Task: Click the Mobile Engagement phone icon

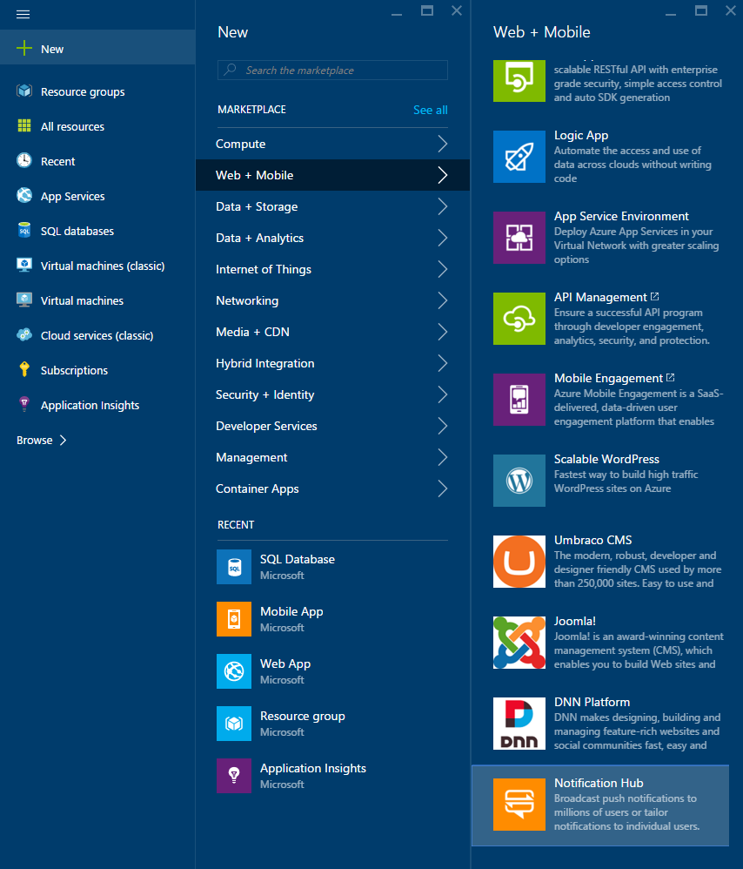Action: 519,400
